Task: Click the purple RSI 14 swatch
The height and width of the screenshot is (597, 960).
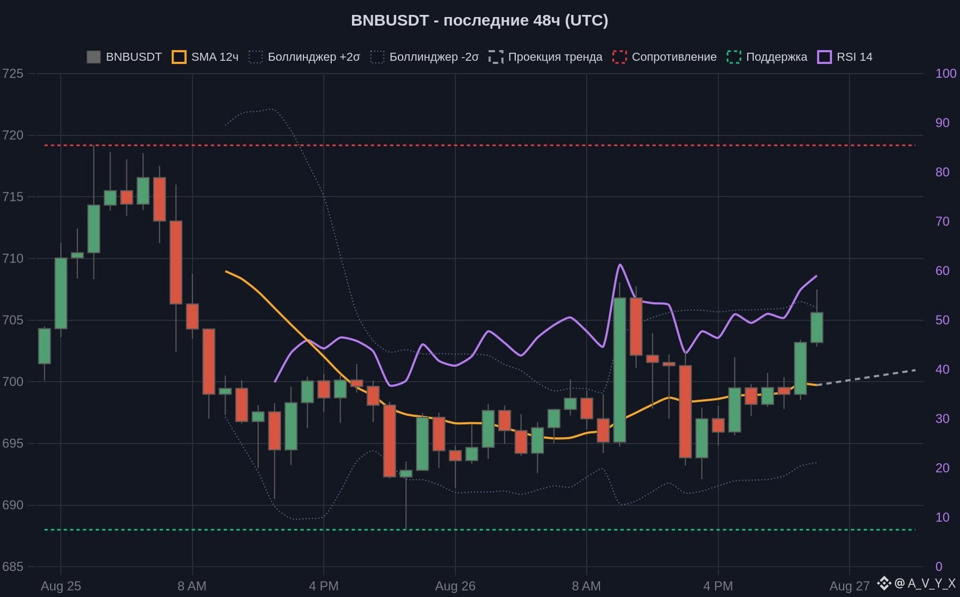Action: pyautogui.click(x=824, y=57)
